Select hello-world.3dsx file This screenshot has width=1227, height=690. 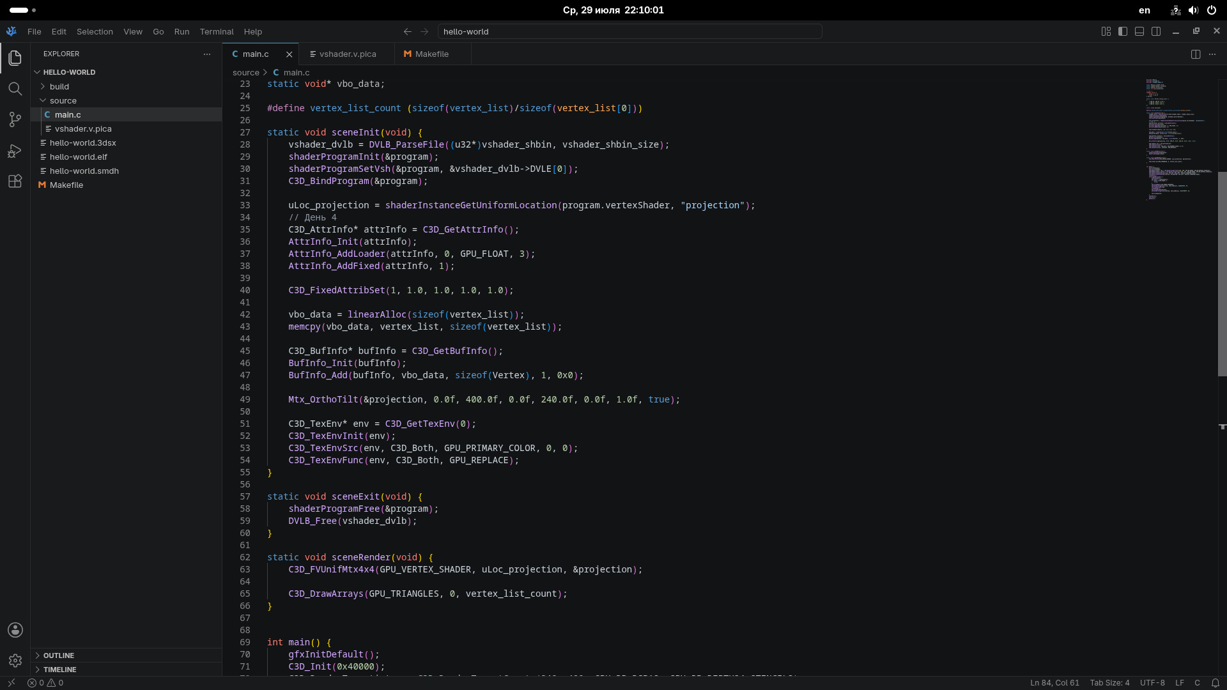(127, 142)
